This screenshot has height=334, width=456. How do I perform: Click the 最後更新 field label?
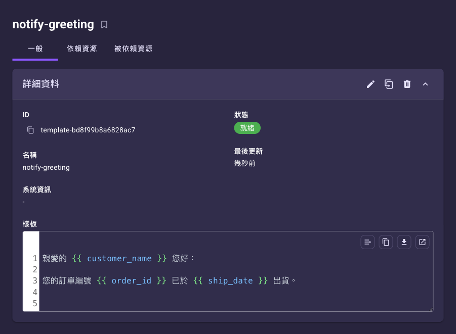click(248, 151)
